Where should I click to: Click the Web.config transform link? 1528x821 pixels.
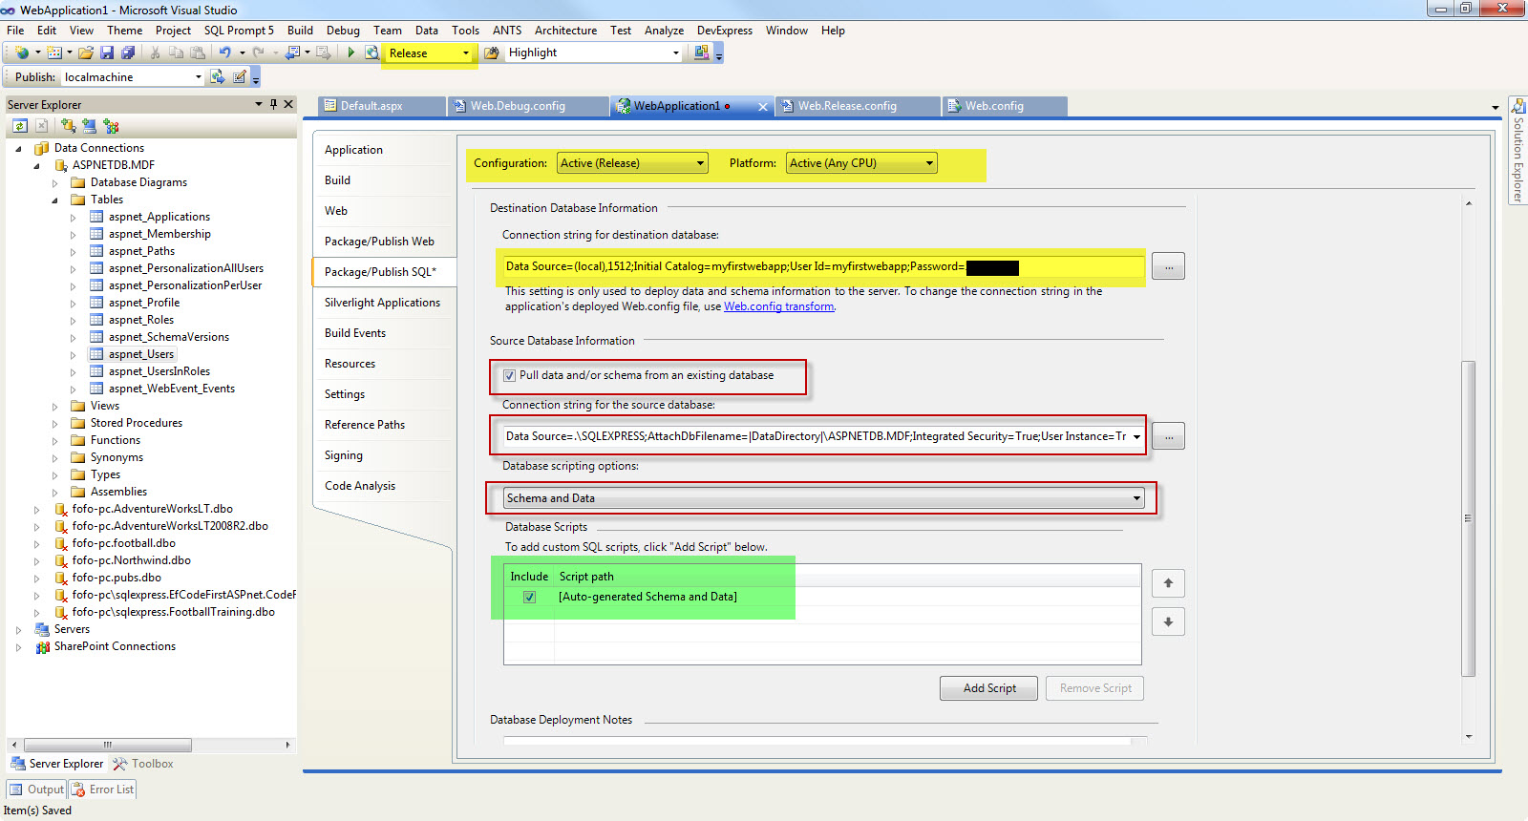tap(778, 306)
